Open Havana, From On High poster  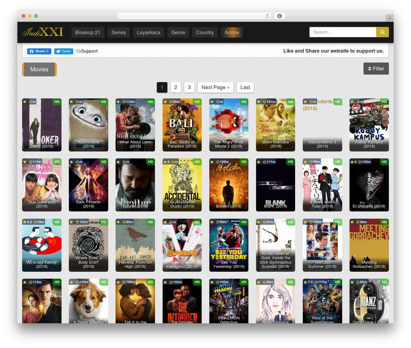pyautogui.click(x=135, y=245)
